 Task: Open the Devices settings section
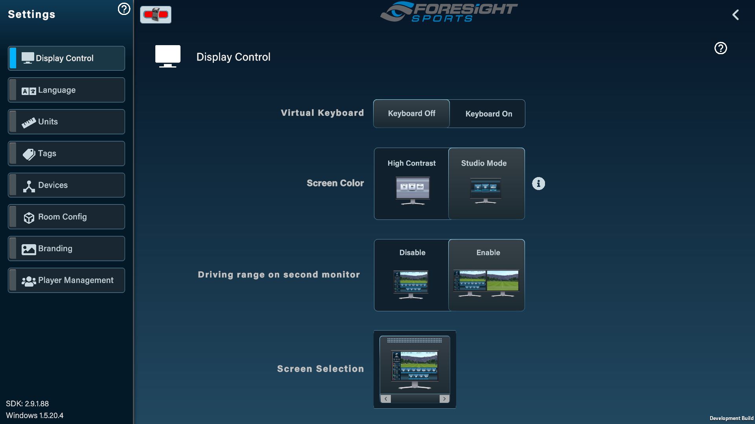pyautogui.click(x=66, y=185)
